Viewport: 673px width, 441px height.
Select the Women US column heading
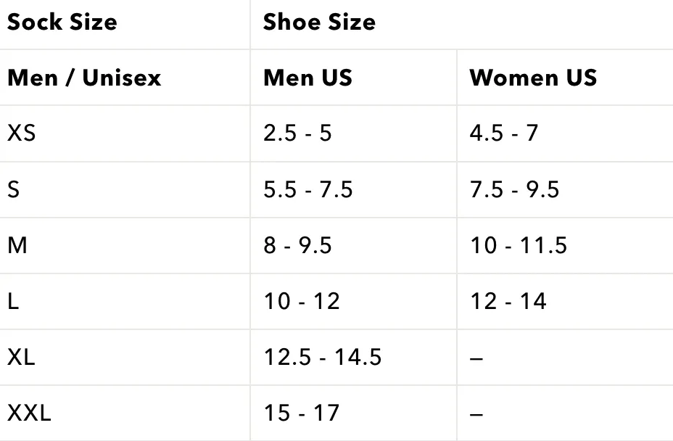tap(533, 78)
